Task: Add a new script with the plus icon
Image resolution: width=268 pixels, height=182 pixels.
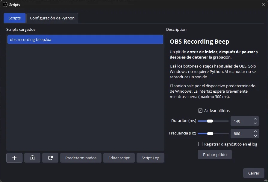Action: 14,158
